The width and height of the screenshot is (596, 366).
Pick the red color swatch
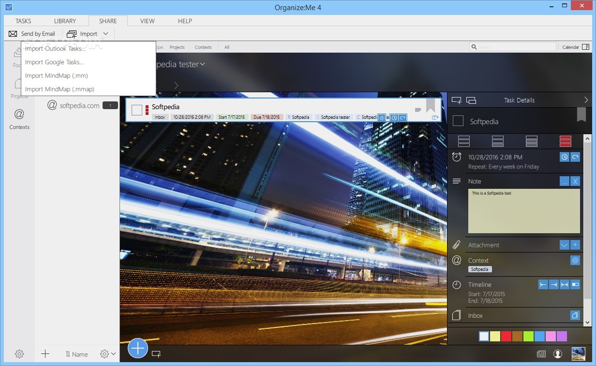click(x=506, y=336)
